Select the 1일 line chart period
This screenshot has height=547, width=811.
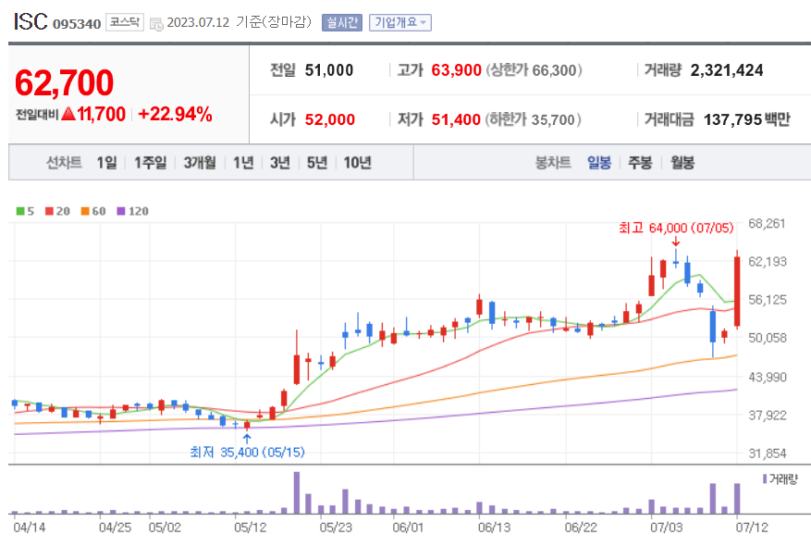tap(107, 163)
